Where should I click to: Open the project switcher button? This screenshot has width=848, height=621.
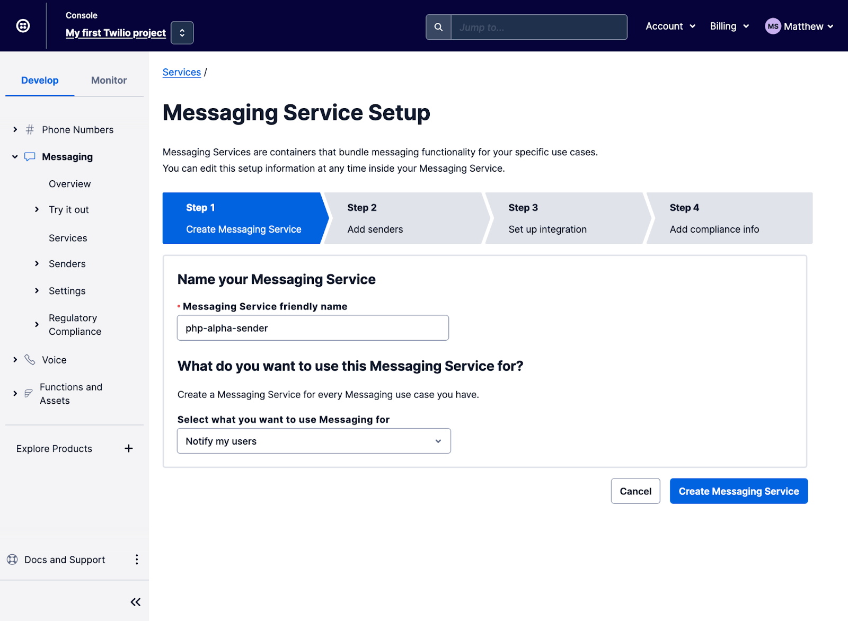tap(182, 33)
